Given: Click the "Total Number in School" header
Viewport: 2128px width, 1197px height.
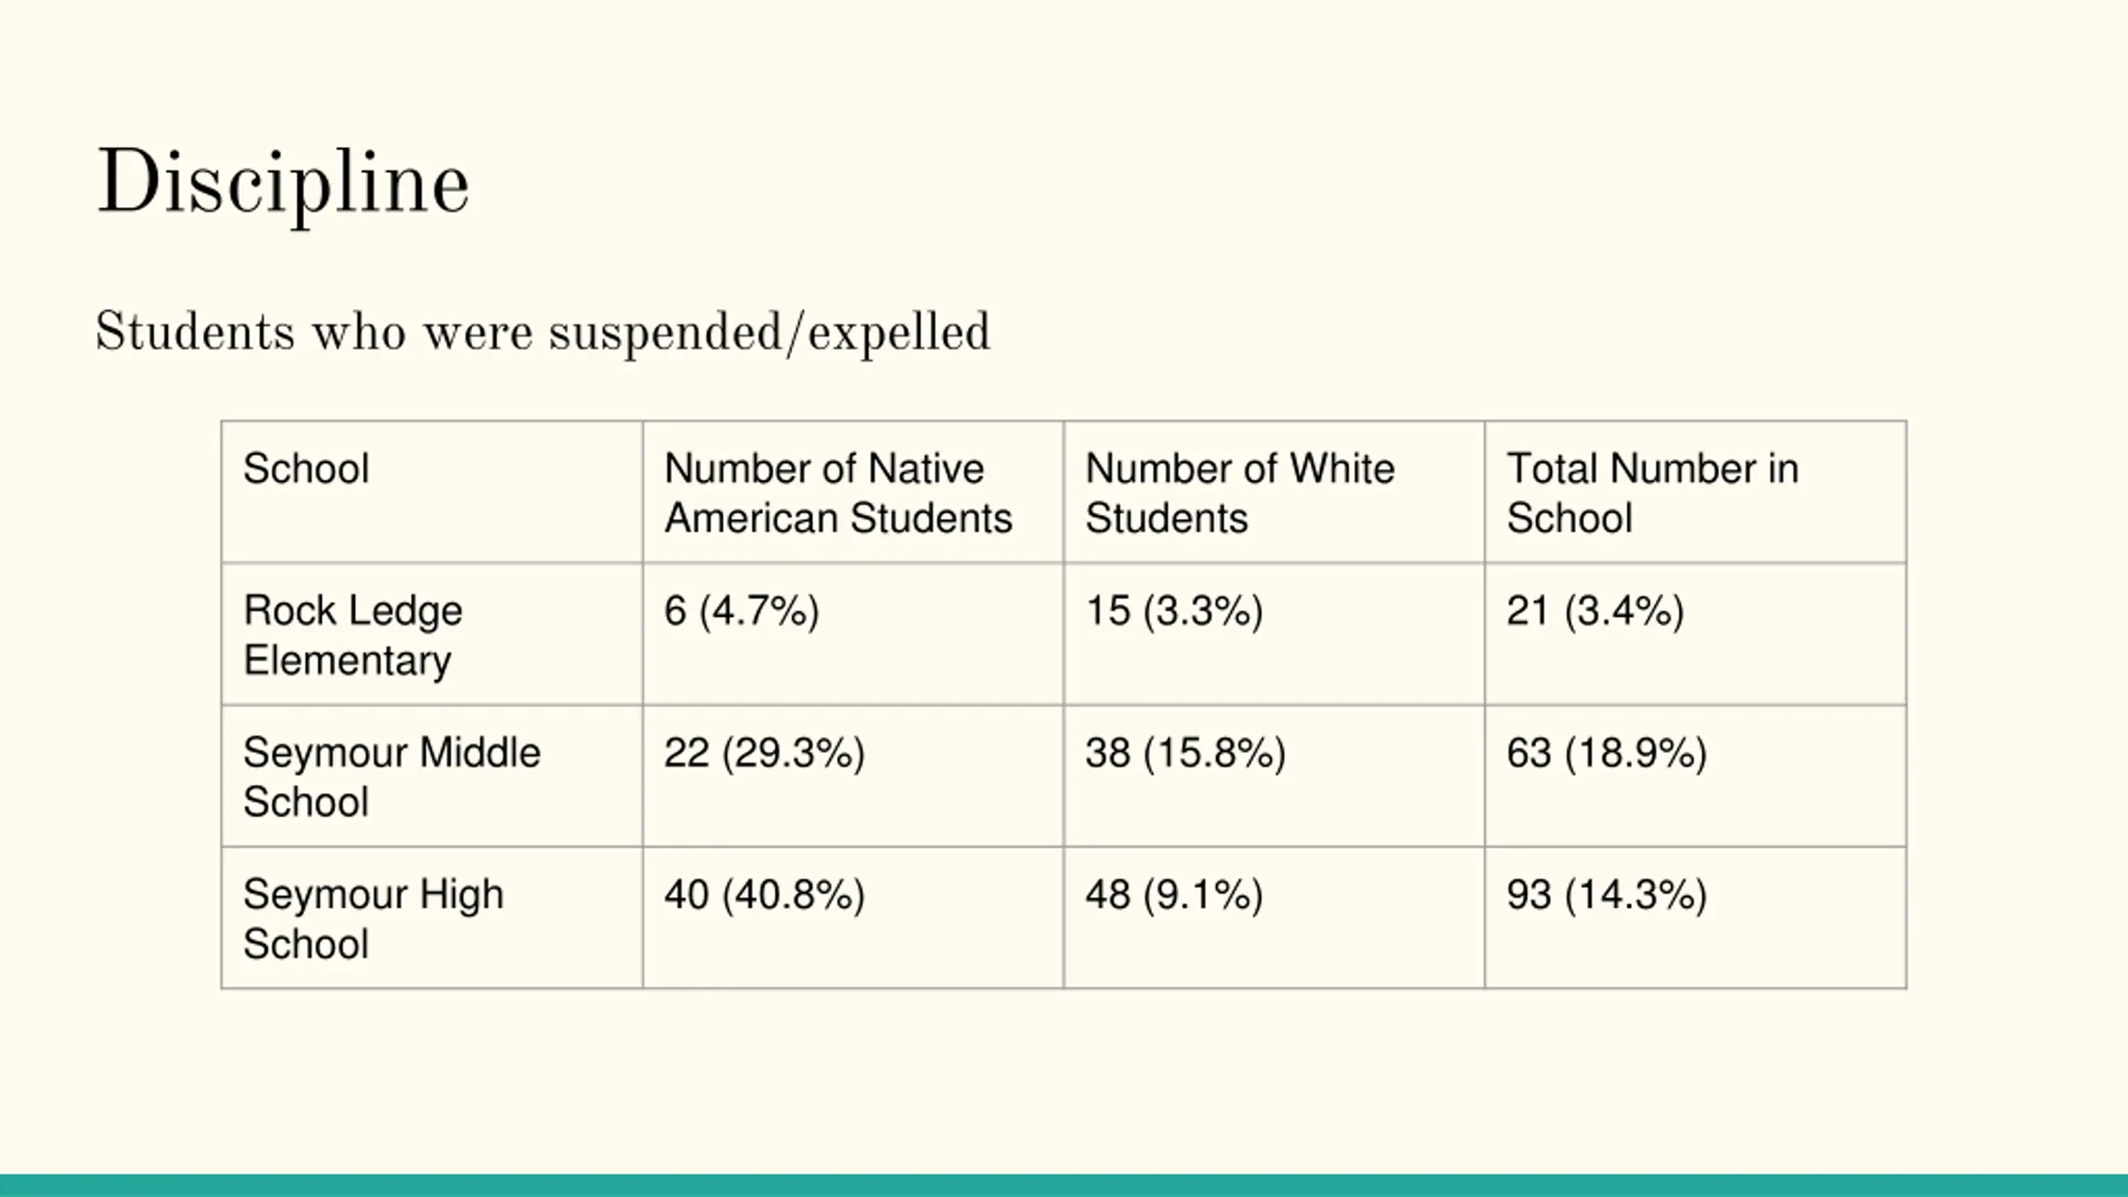Looking at the screenshot, I should click(x=1652, y=493).
